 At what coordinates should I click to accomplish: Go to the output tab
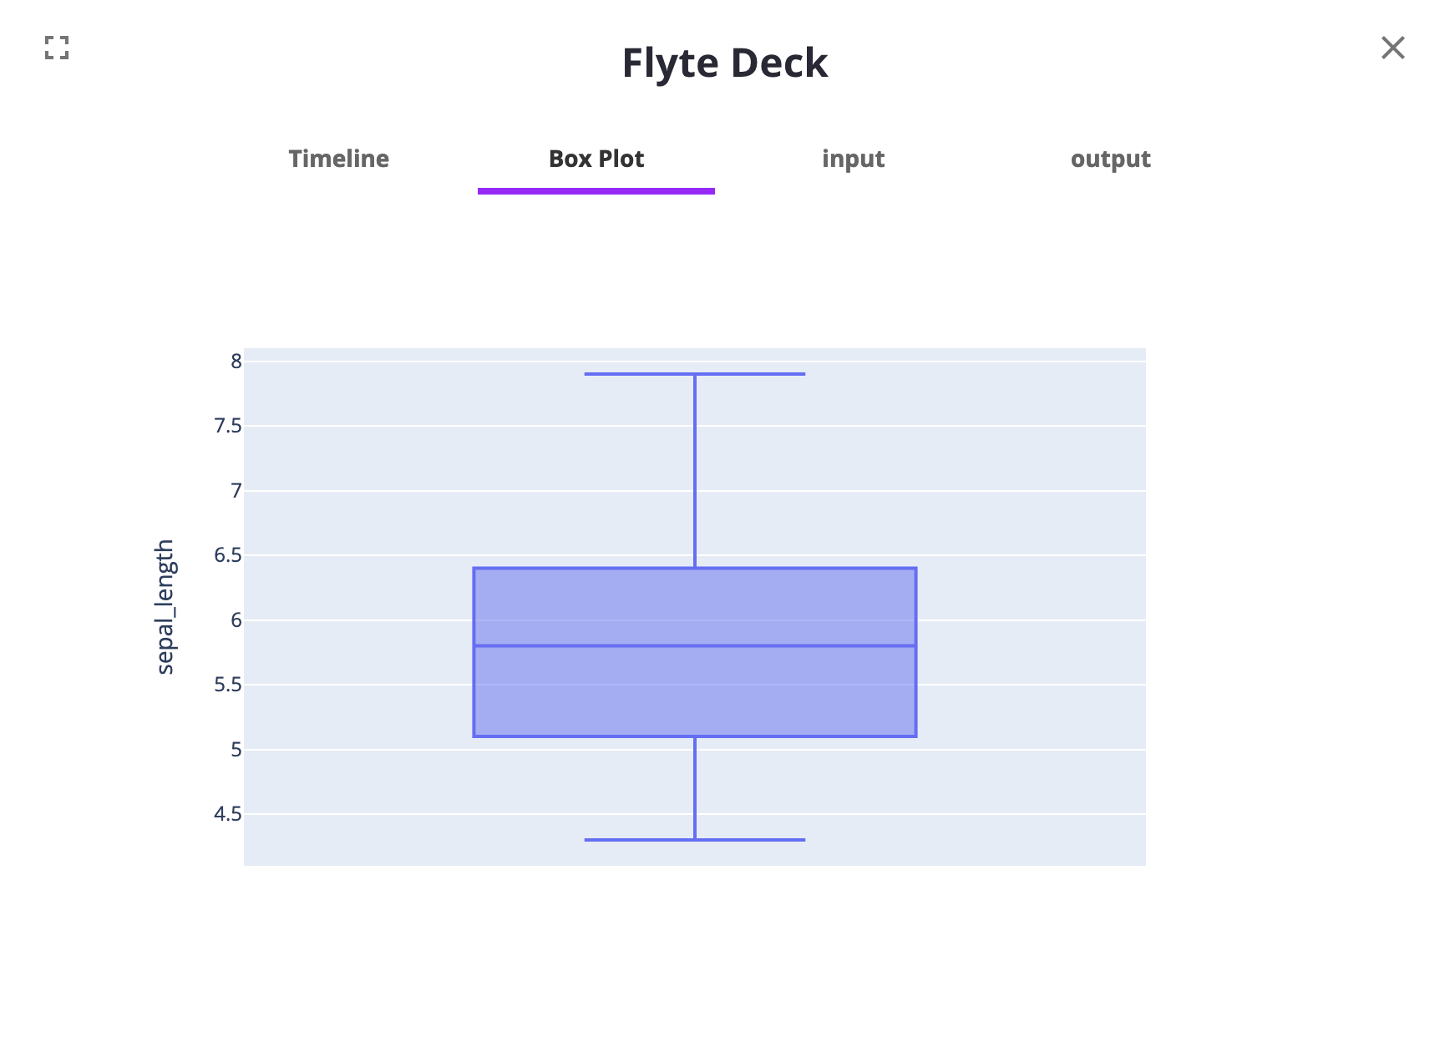[x=1110, y=159]
